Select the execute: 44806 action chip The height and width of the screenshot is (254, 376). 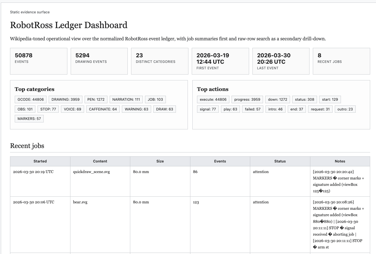[x=213, y=99]
